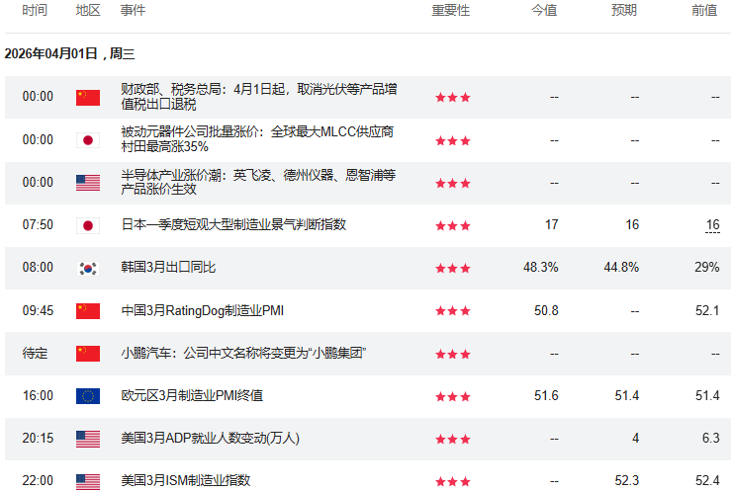Click the 地区 column header
This screenshot has width=731, height=493.
[88, 10]
